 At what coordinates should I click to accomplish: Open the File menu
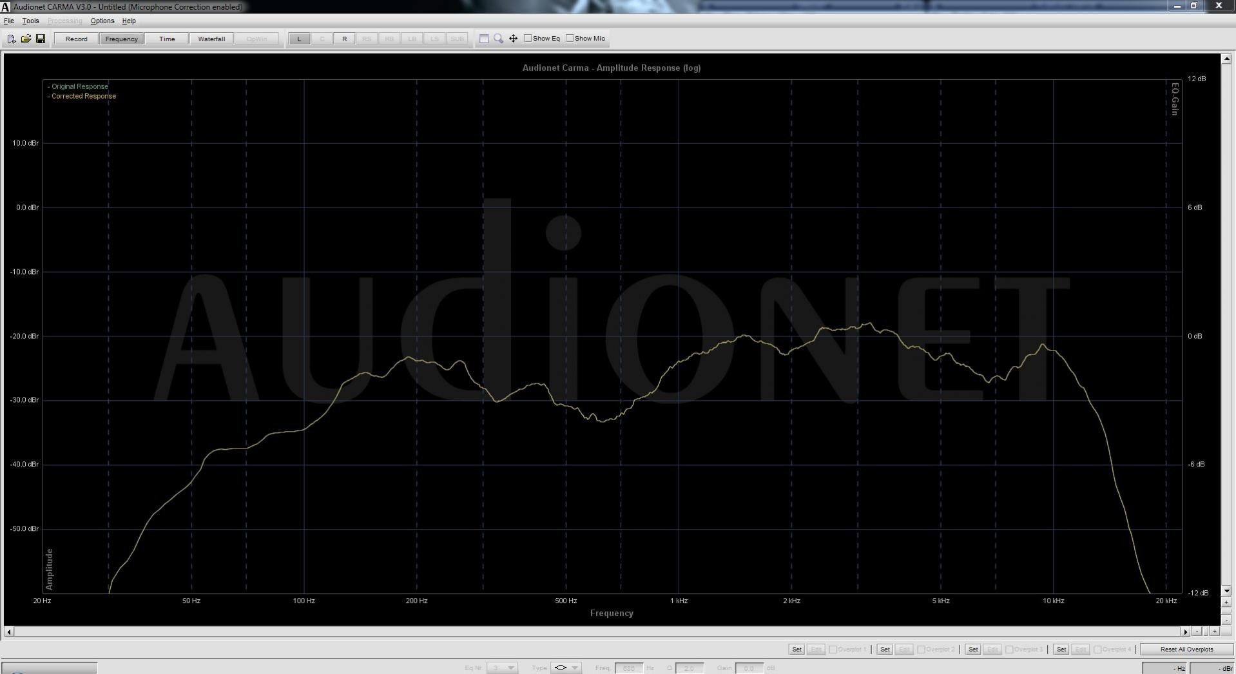tap(9, 21)
